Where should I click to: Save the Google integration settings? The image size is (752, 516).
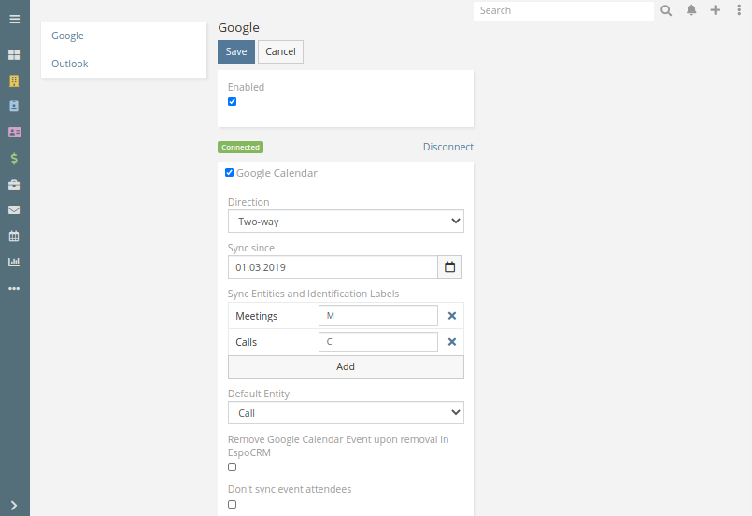[x=236, y=51]
